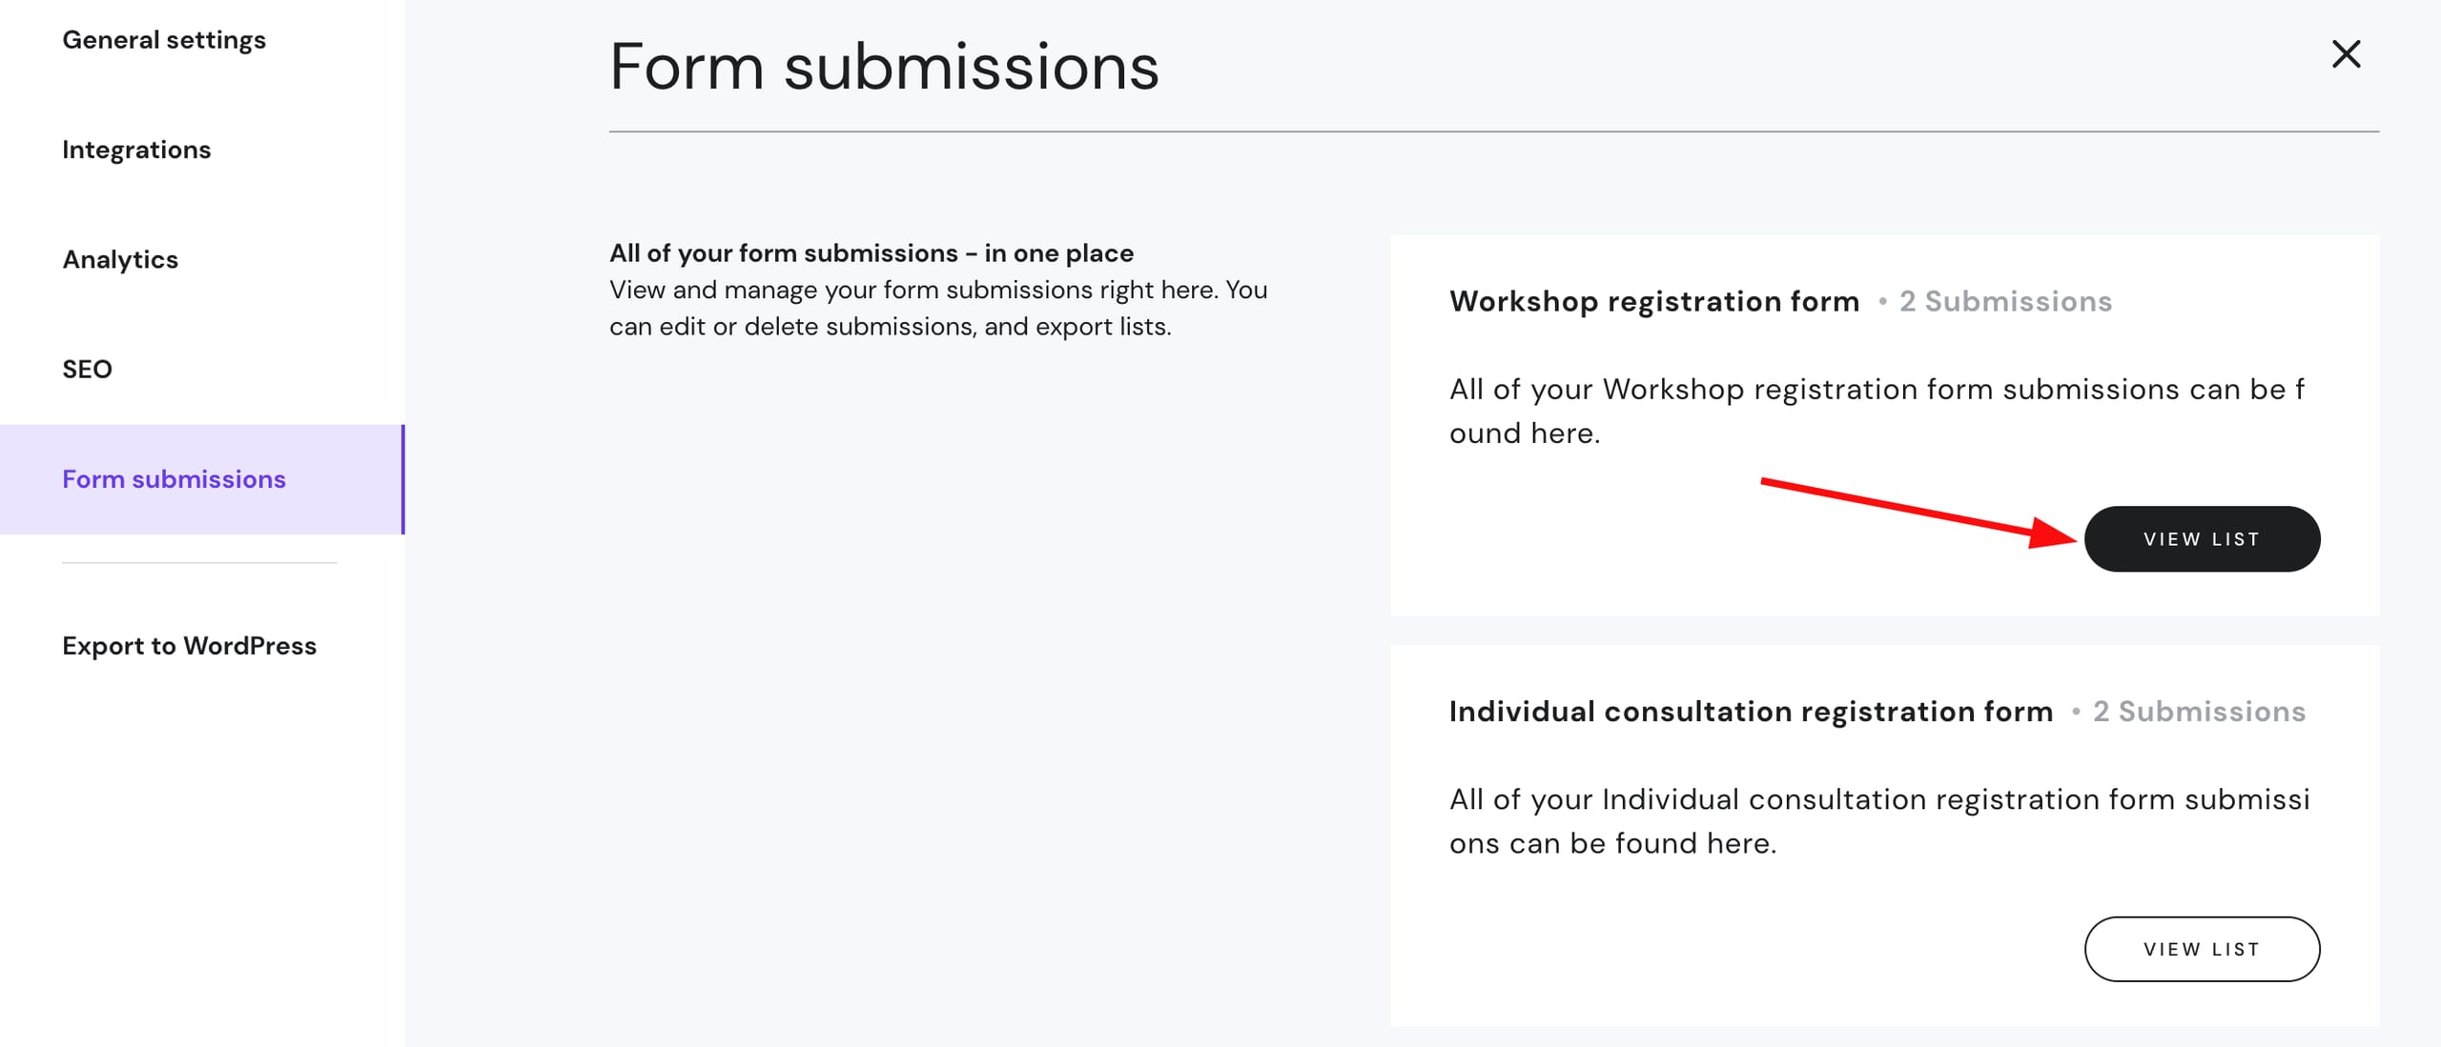
Task: Click the Workshop registration form title
Action: coord(1654,301)
